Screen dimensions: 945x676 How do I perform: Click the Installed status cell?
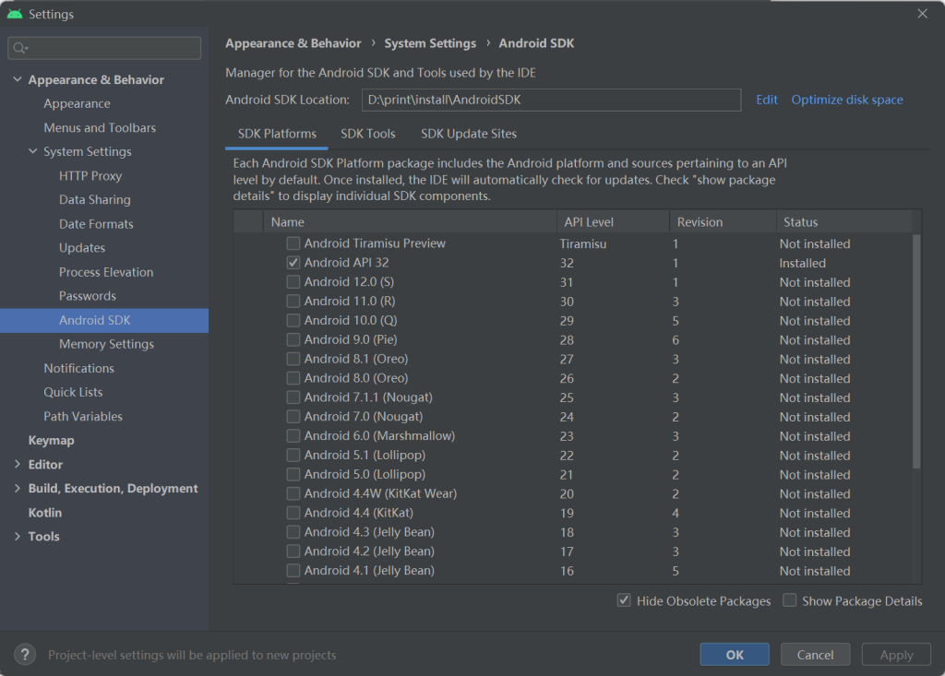point(802,263)
